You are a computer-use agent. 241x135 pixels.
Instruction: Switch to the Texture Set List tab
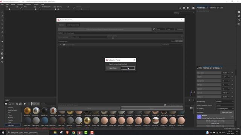click(217, 8)
